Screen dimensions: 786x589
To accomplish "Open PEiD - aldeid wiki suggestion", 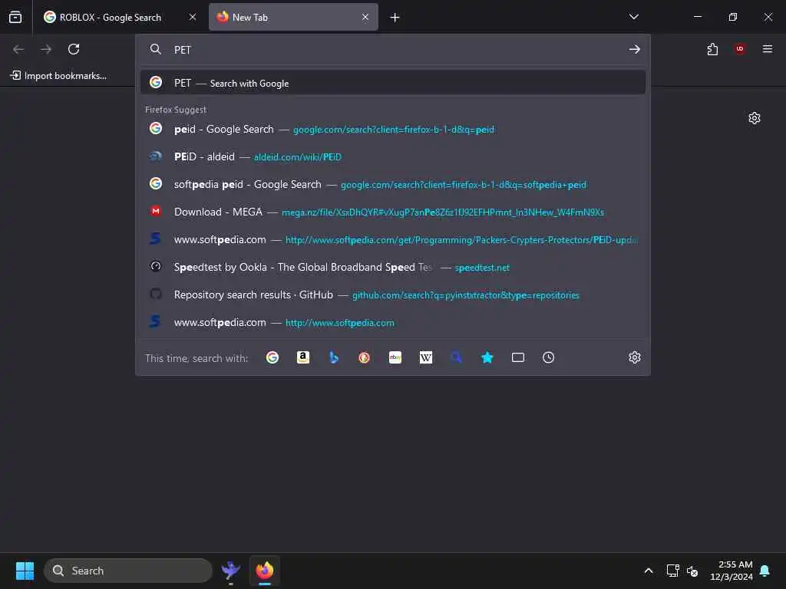I will tap(392, 156).
